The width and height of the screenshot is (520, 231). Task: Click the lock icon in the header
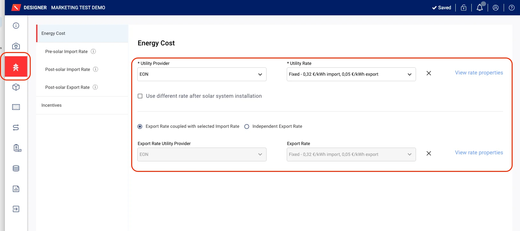(464, 8)
